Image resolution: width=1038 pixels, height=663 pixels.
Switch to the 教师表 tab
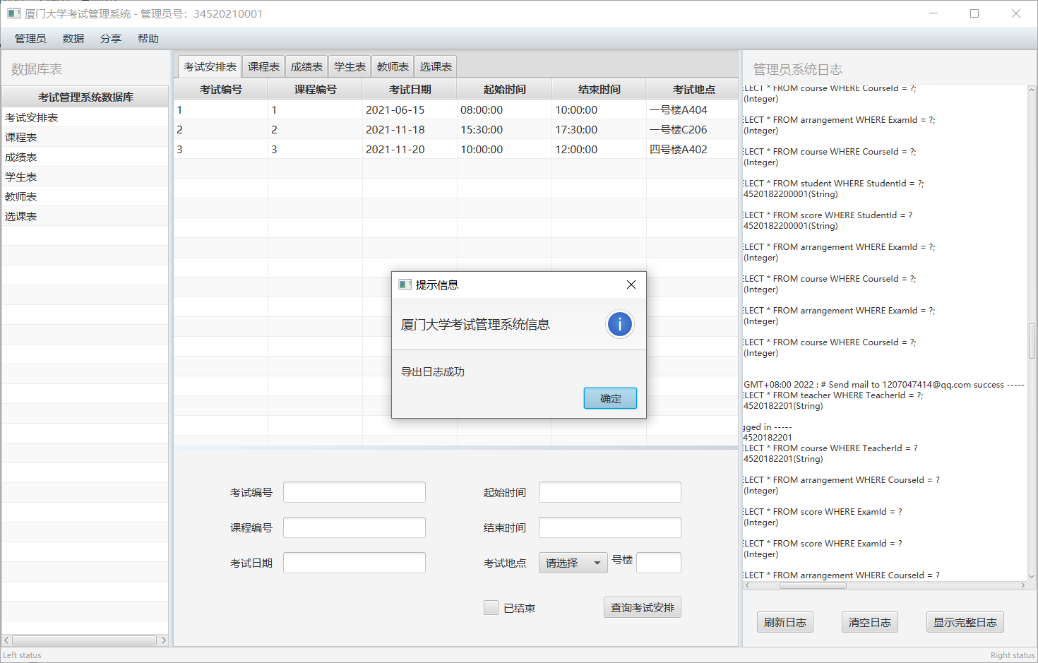(x=393, y=66)
